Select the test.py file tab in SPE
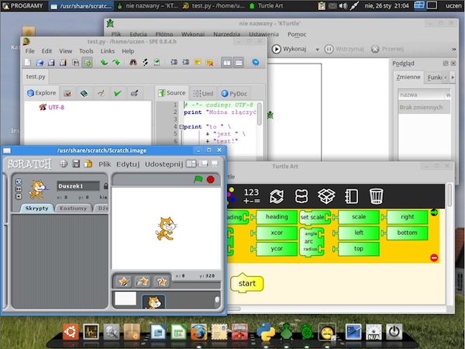The width and height of the screenshot is (465, 349). click(x=36, y=77)
